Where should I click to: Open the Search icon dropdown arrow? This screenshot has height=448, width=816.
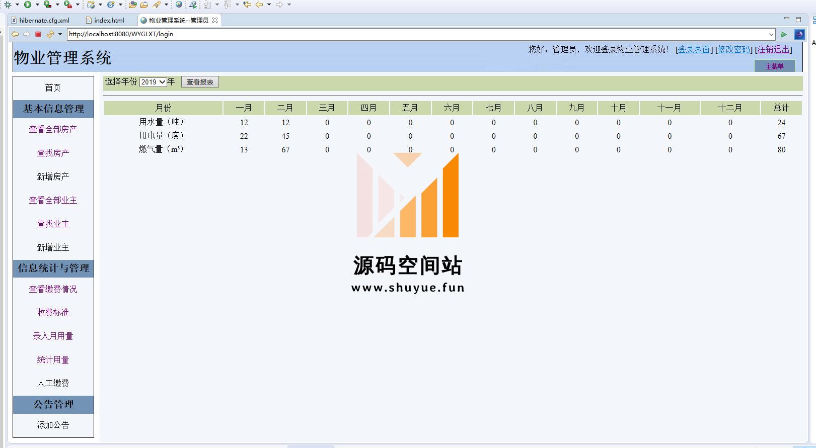(166, 5)
